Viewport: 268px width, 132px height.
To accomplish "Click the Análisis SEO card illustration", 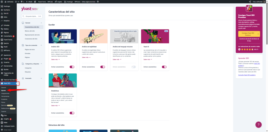I will click(63, 36).
